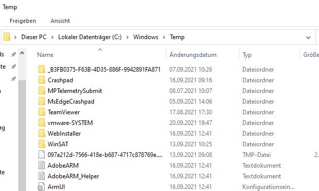Sort by the Typ column header
Image resolution: width=319 pixels, height=191 pixels.
point(247,55)
